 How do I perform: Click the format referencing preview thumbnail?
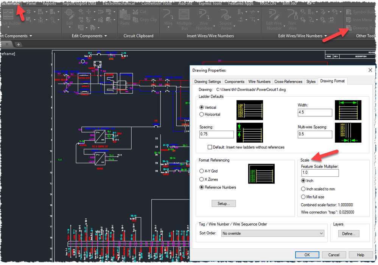[x=261, y=174]
